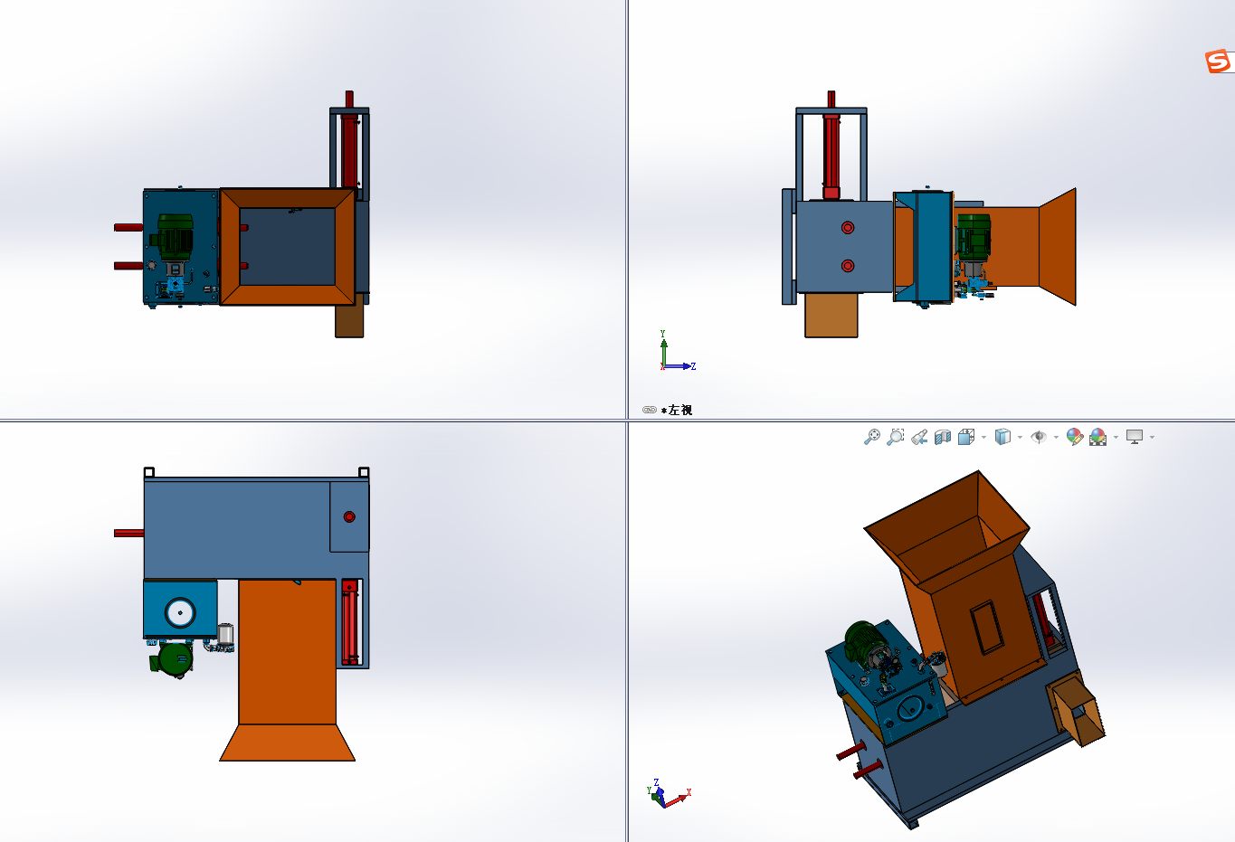Viewport: 1235px width, 842px height.
Task: Click the XYZ triad in isometric viewport
Action: click(x=669, y=794)
